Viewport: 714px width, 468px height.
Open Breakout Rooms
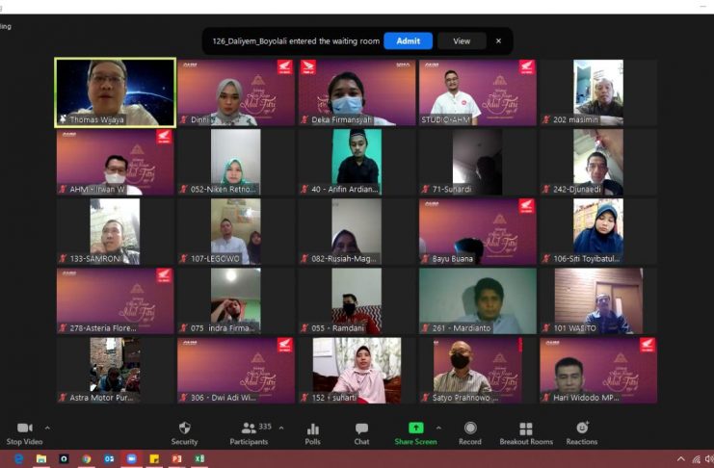point(526,432)
